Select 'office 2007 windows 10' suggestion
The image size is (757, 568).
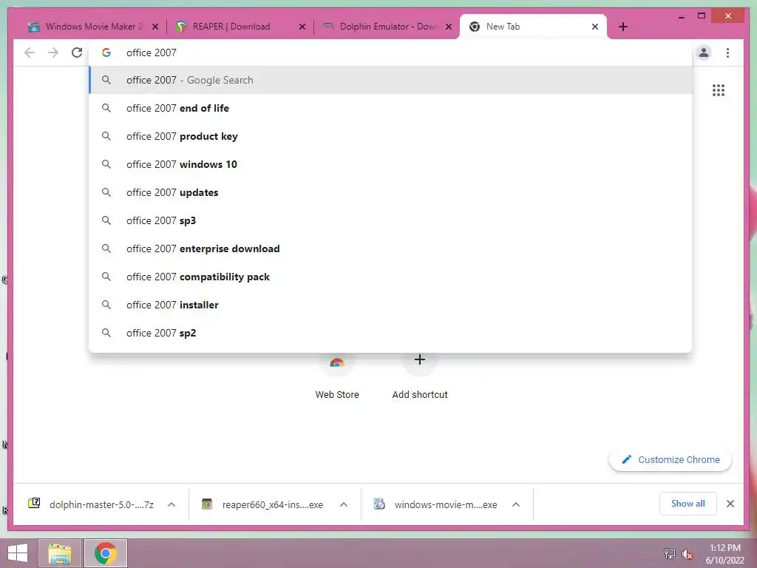point(390,164)
